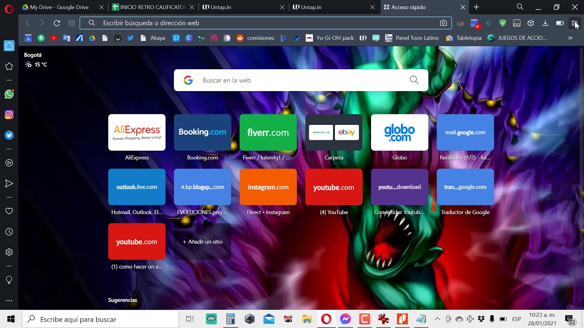Image resolution: width=584 pixels, height=328 pixels.
Task: Switch to the second Untap.in tab
Action: (x=335, y=7)
